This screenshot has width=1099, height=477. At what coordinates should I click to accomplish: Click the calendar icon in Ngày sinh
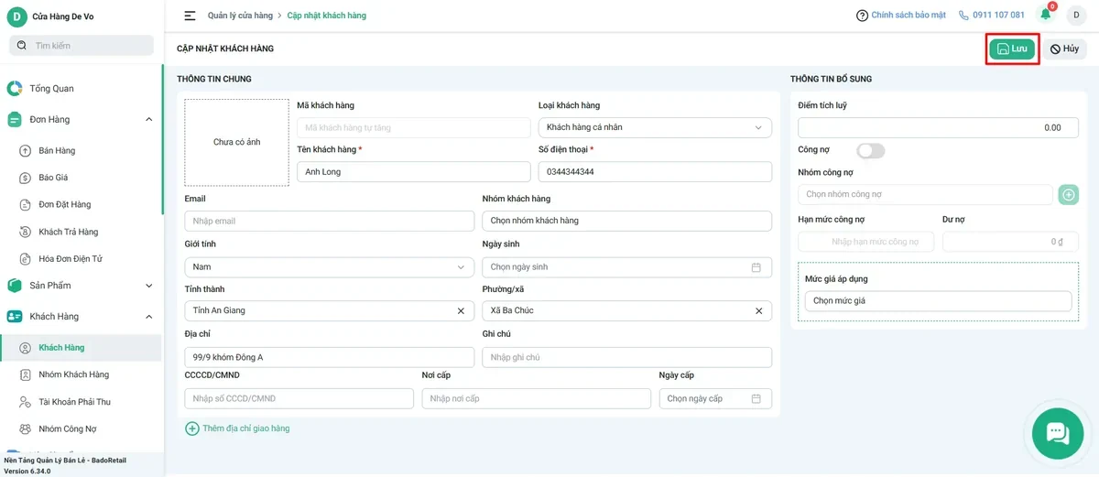[x=756, y=267]
